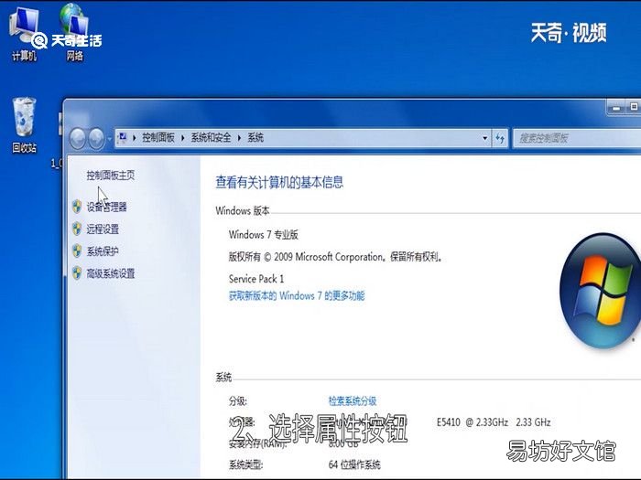Click the text Service Pack 1
This screenshot has height=480, width=641.
256,279
